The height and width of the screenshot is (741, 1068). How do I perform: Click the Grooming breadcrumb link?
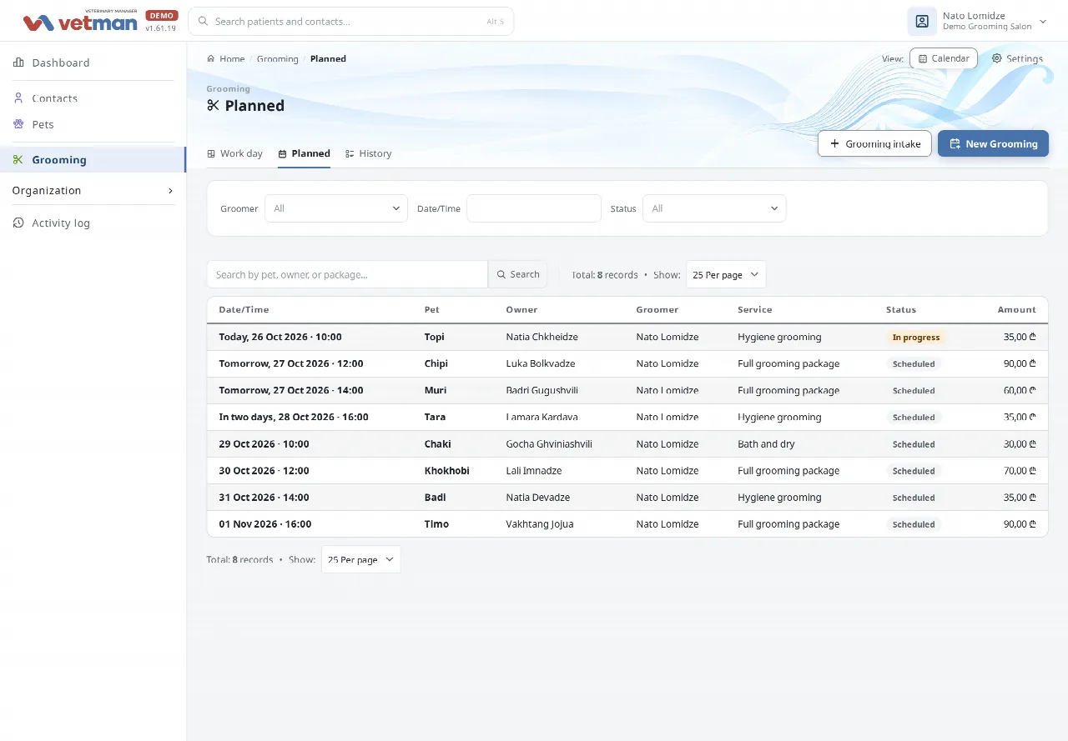pos(278,58)
